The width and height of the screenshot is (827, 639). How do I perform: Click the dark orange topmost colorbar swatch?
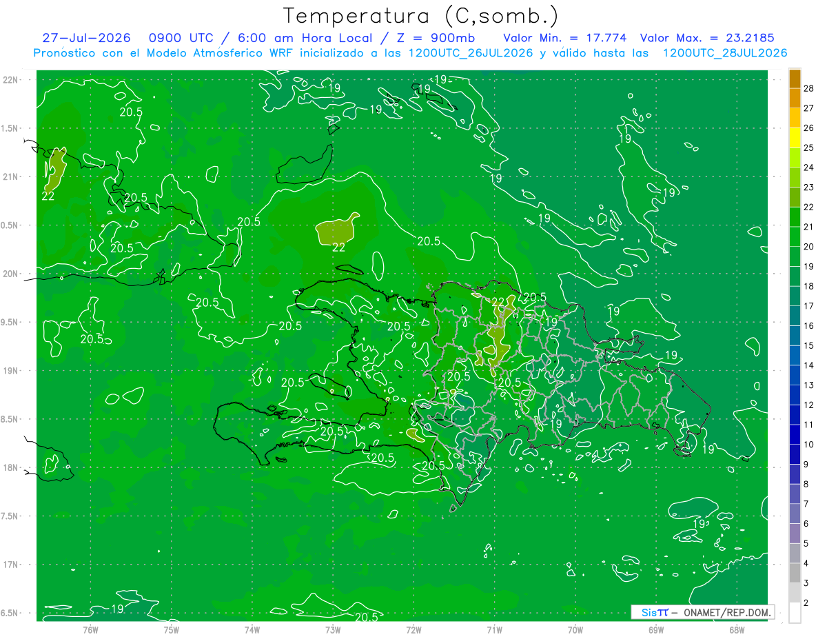click(795, 78)
